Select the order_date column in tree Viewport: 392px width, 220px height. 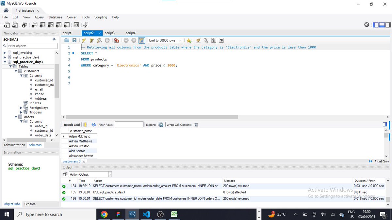(43, 135)
